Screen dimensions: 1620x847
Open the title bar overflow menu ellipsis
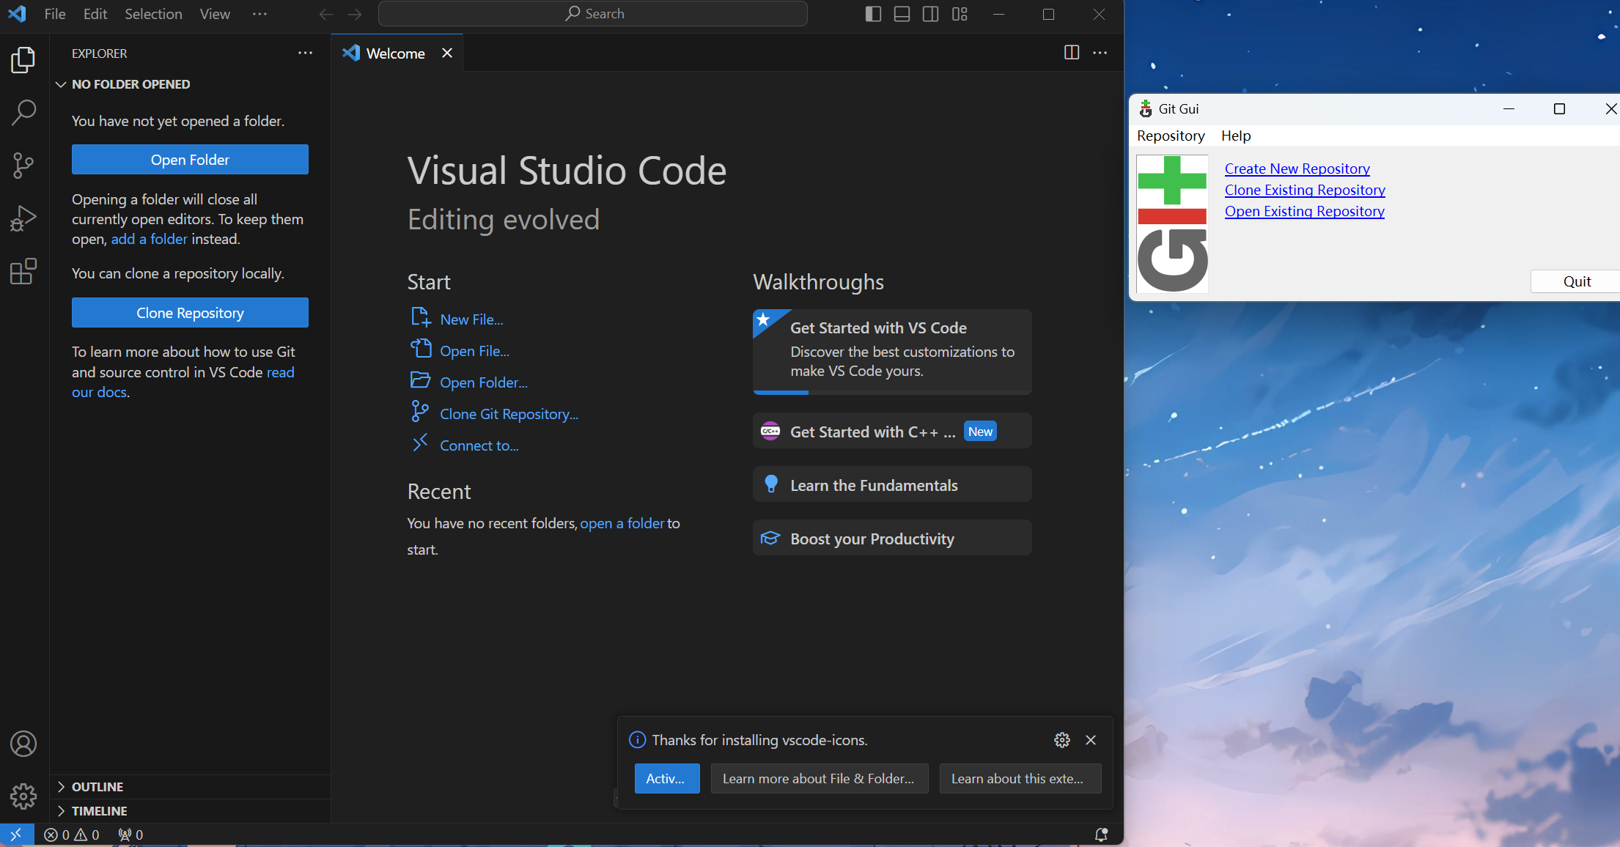(259, 14)
